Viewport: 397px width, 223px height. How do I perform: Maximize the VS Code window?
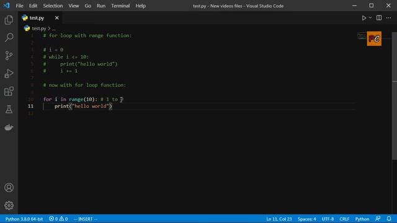tap(371, 6)
